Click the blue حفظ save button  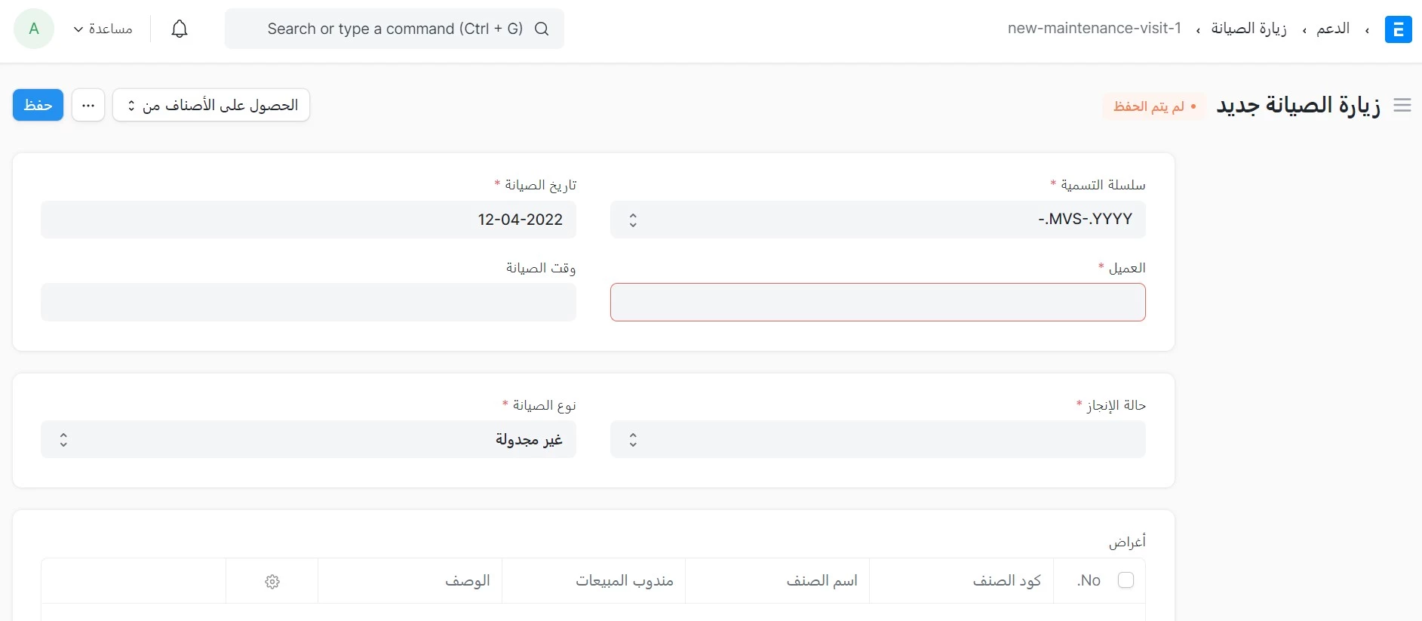click(x=38, y=105)
